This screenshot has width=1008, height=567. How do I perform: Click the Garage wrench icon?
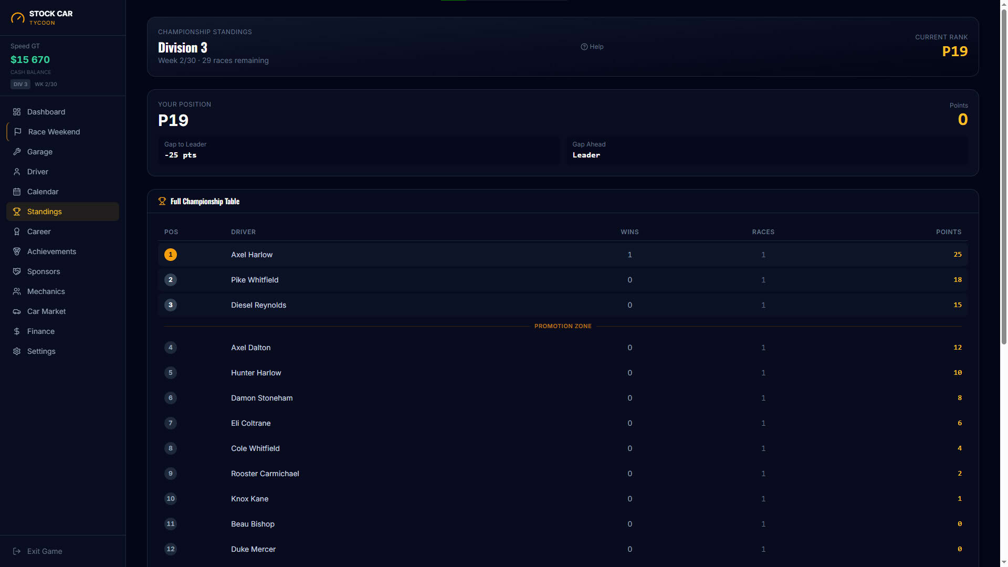click(x=17, y=152)
